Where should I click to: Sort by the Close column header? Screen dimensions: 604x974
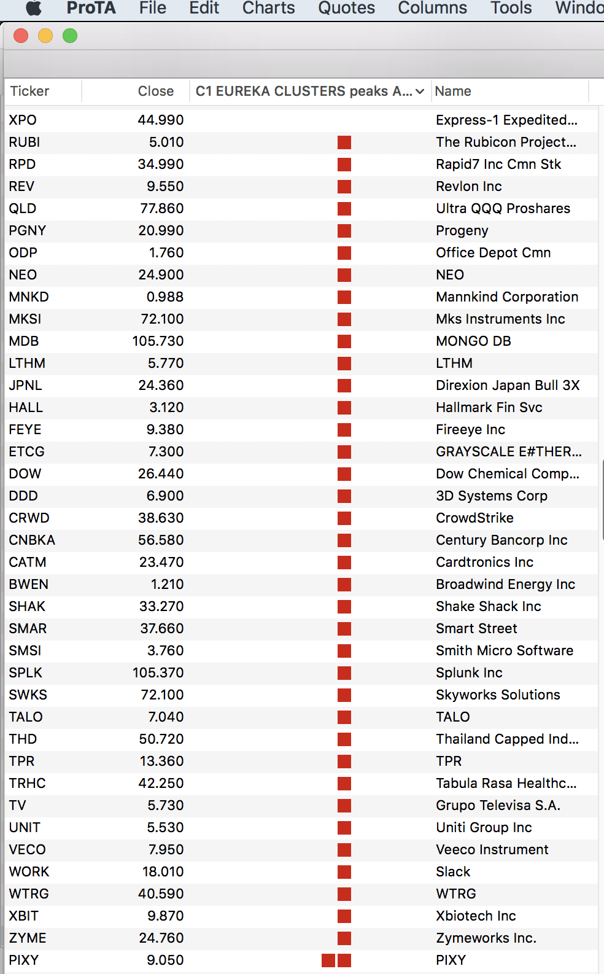pyautogui.click(x=155, y=92)
